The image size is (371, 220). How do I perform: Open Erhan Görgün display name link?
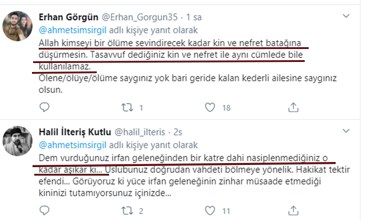coord(69,17)
